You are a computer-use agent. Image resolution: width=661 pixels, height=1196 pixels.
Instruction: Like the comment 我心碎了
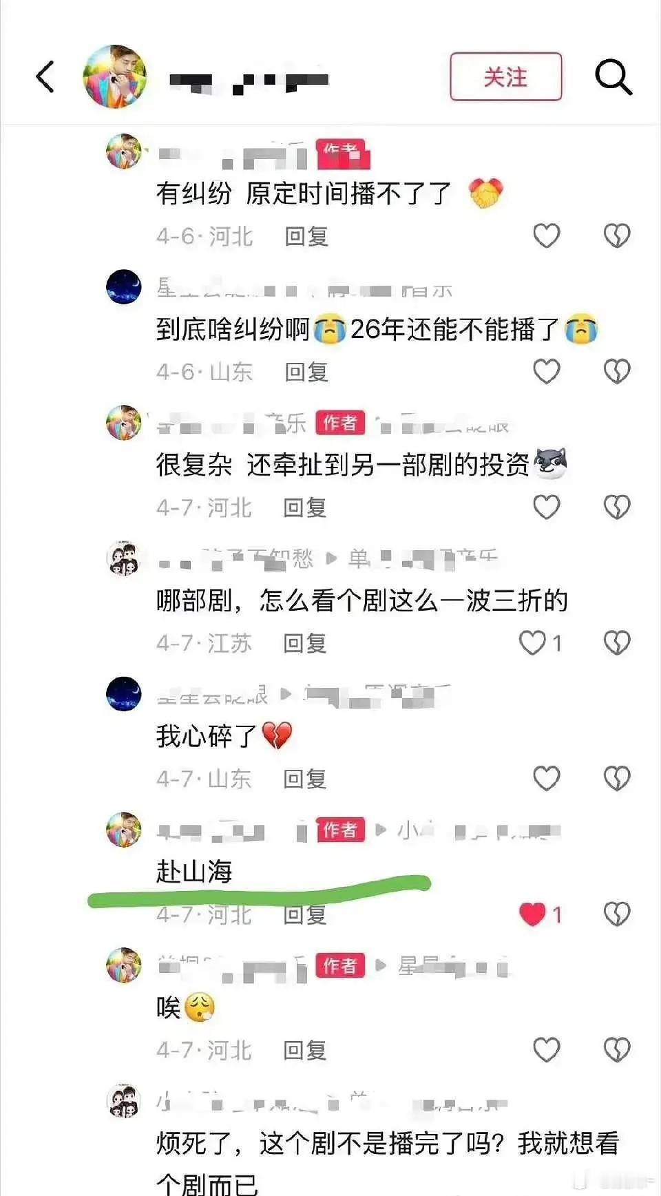[547, 778]
